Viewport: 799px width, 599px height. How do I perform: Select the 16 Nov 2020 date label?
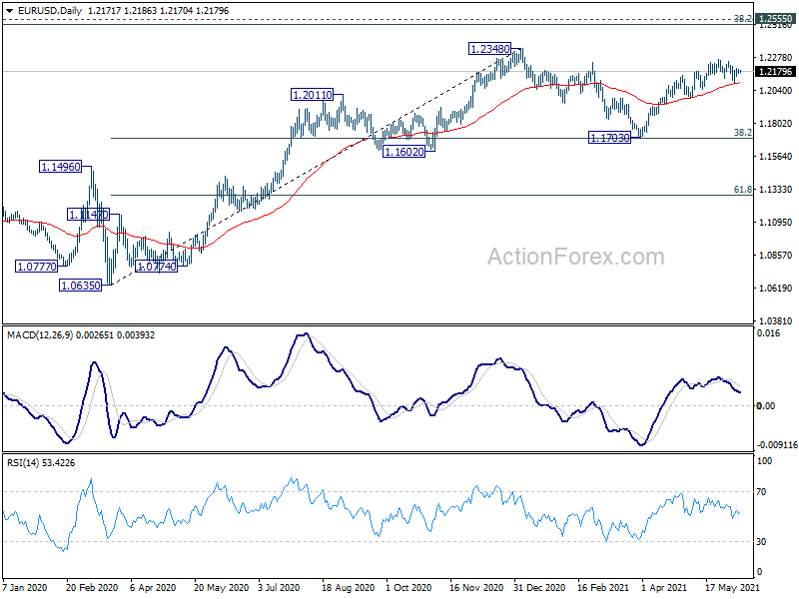[x=476, y=588]
